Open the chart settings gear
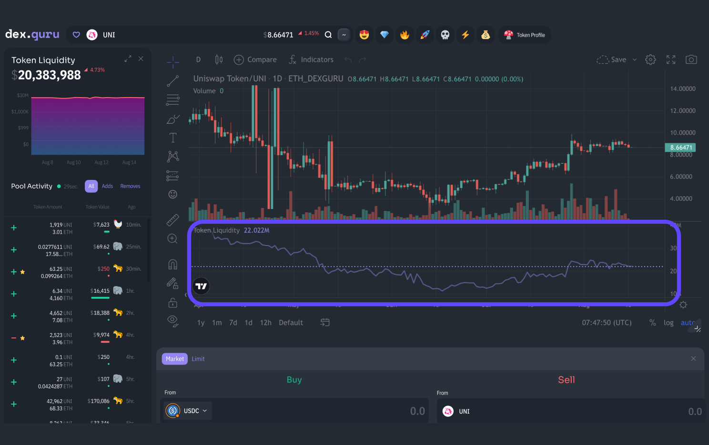This screenshot has width=709, height=445. (x=650, y=59)
